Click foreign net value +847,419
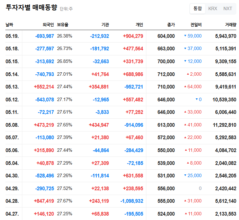This screenshot has height=220, width=239. click(44, 201)
